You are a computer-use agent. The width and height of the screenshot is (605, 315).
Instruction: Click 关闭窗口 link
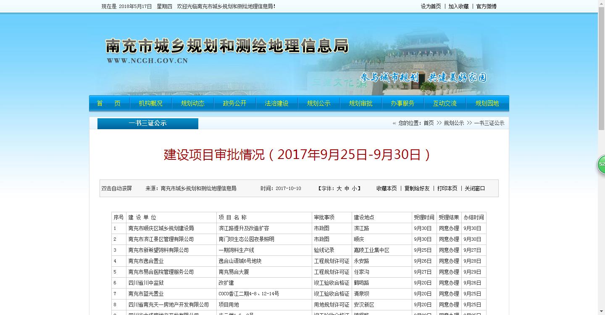pos(475,188)
